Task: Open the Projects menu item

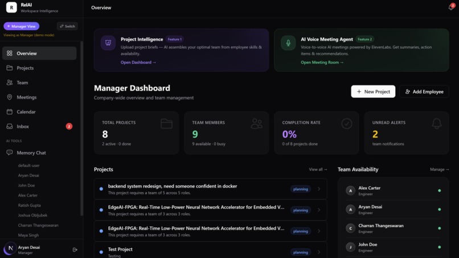Action: 39,68
